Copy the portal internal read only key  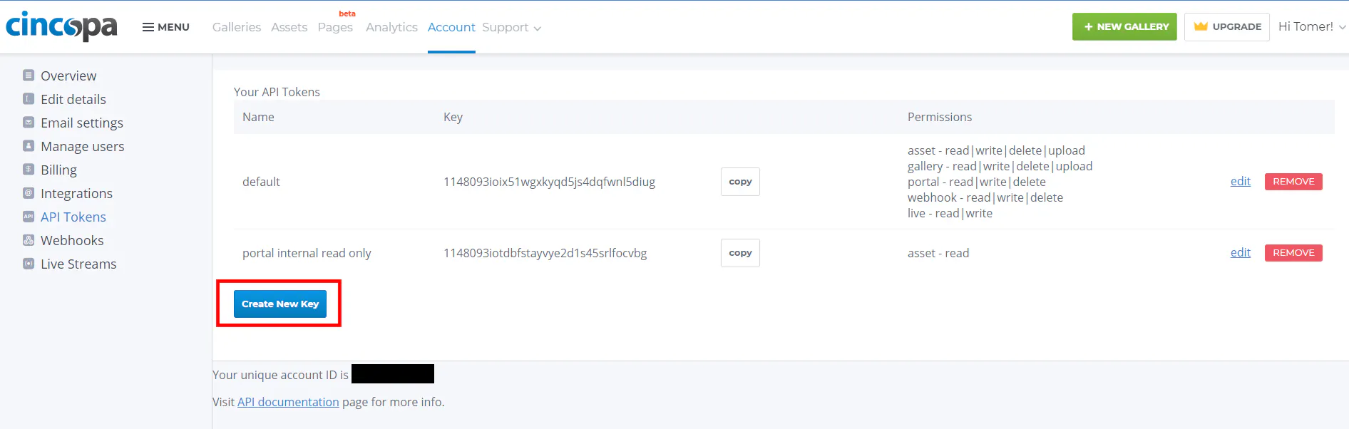coord(740,253)
